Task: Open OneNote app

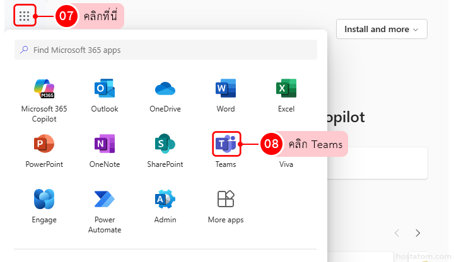Action: tap(105, 144)
